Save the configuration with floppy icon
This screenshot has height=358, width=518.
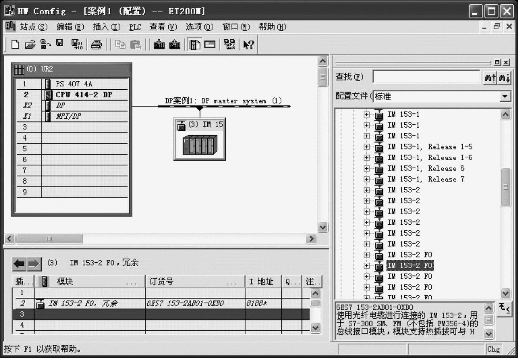[x=59, y=44]
